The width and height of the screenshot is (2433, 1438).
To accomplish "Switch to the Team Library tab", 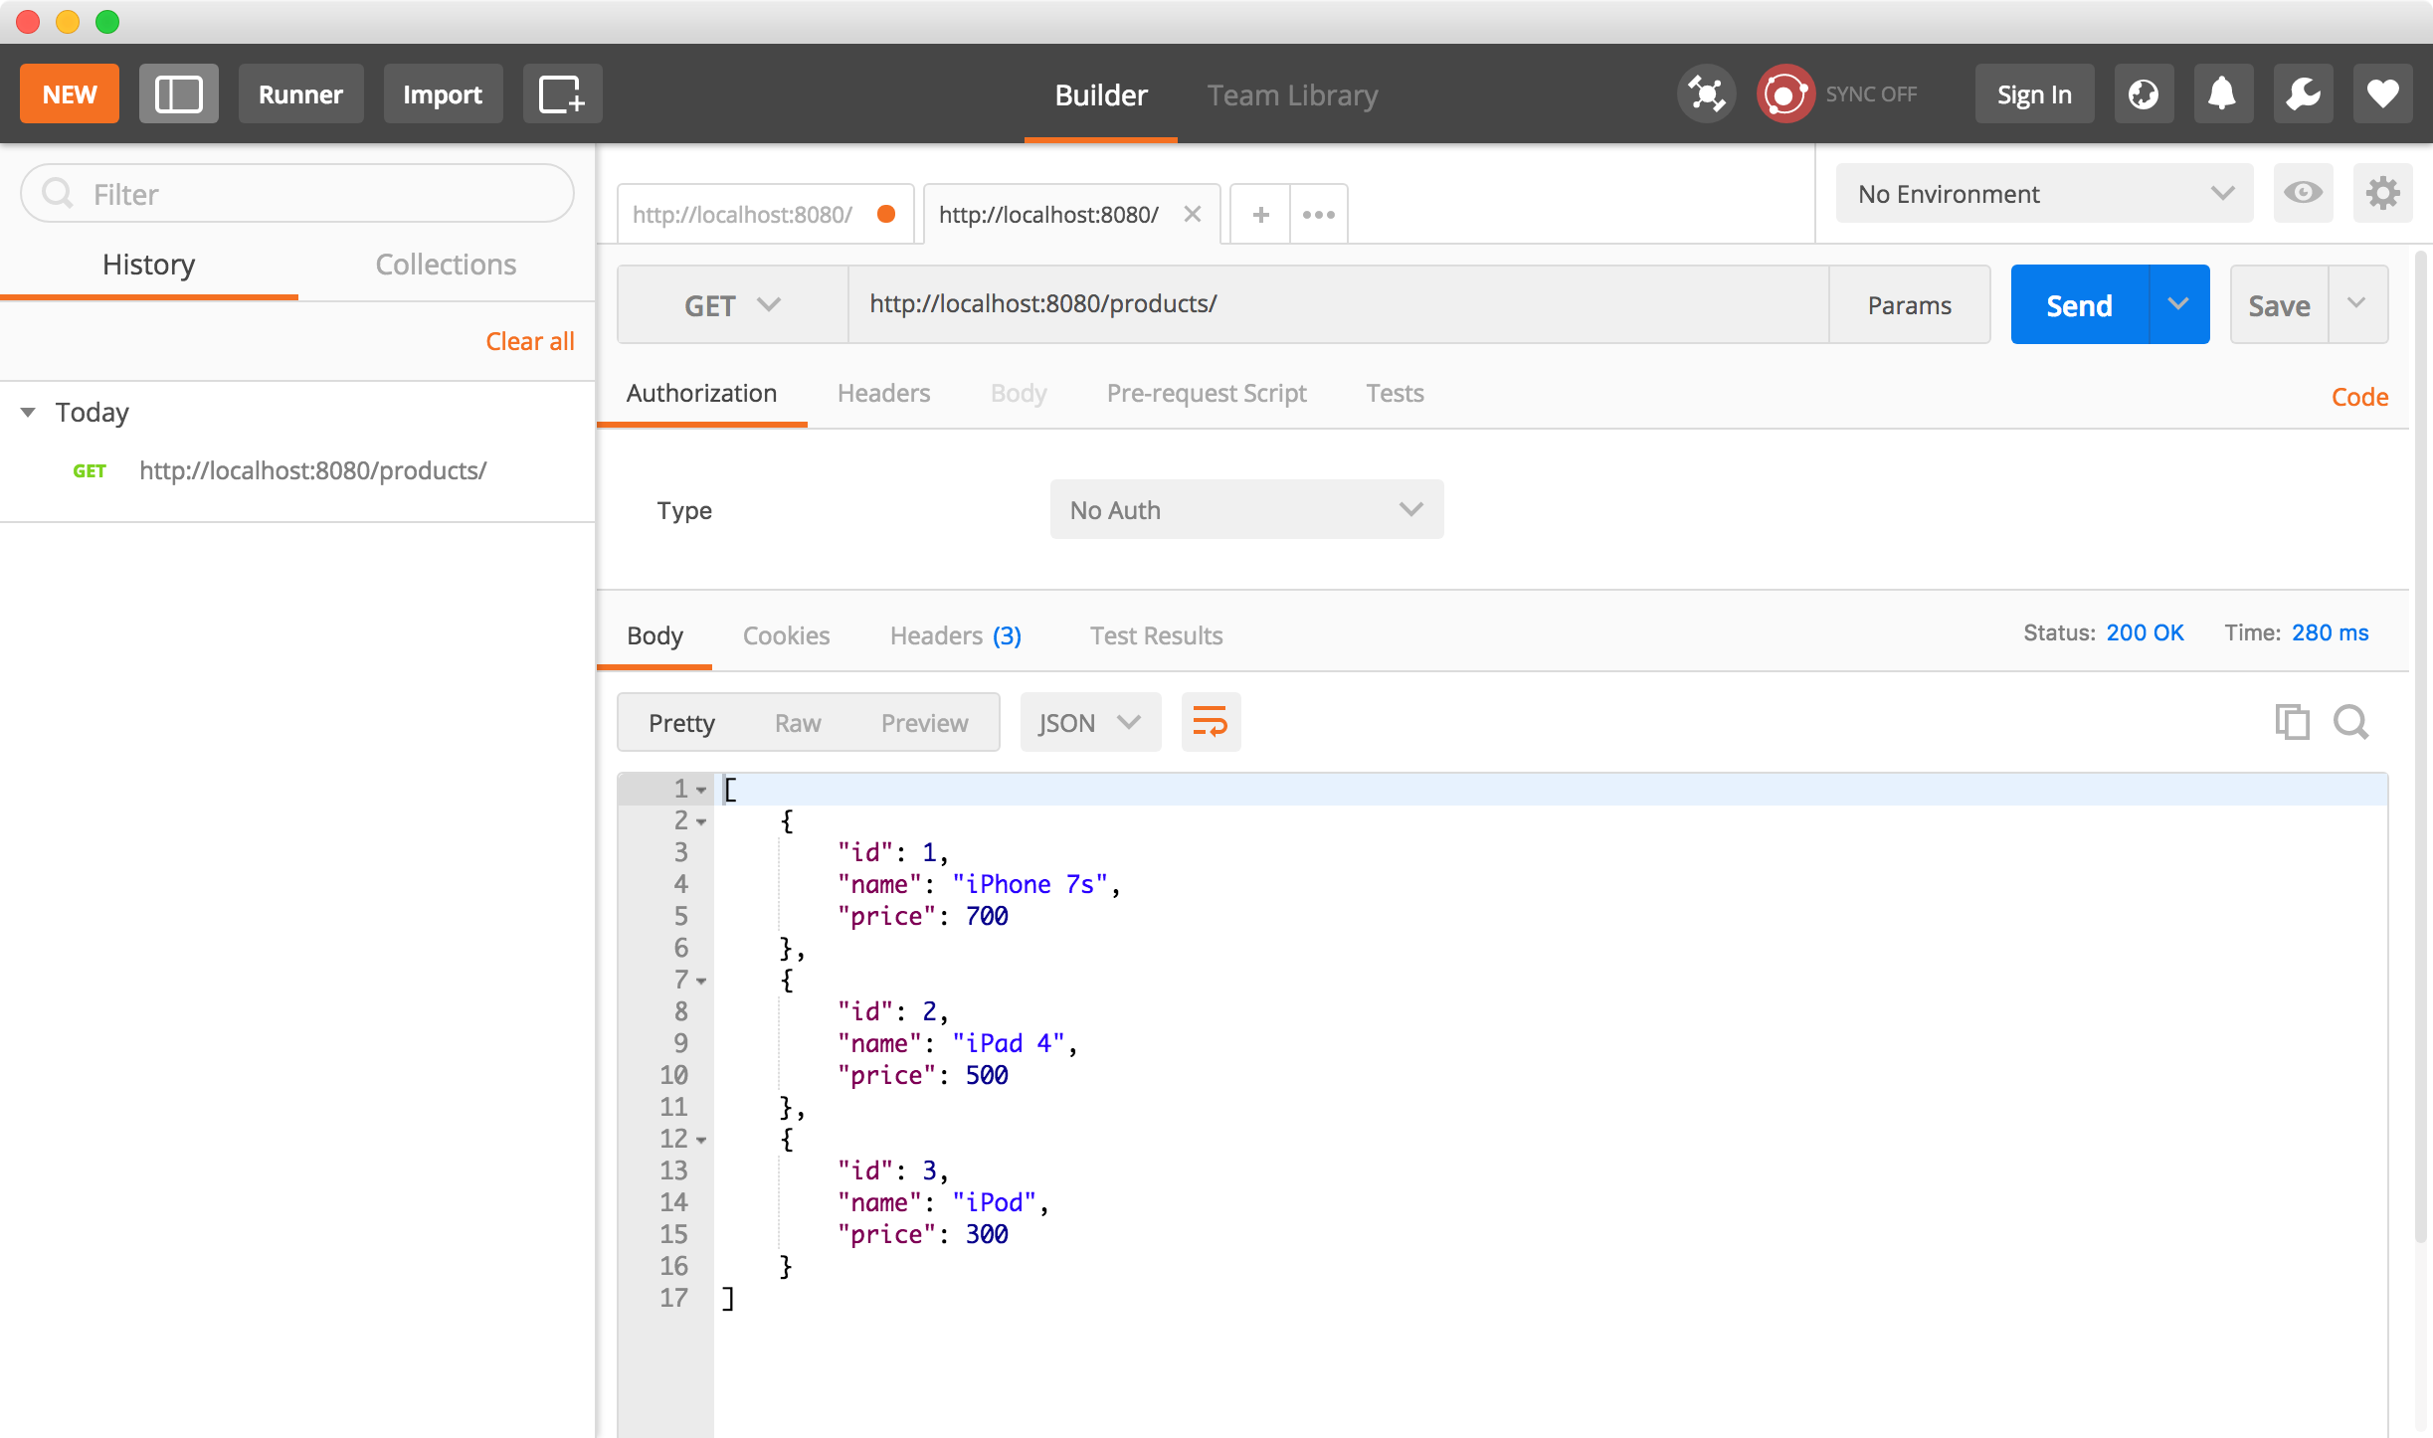I will pyautogui.click(x=1292, y=94).
